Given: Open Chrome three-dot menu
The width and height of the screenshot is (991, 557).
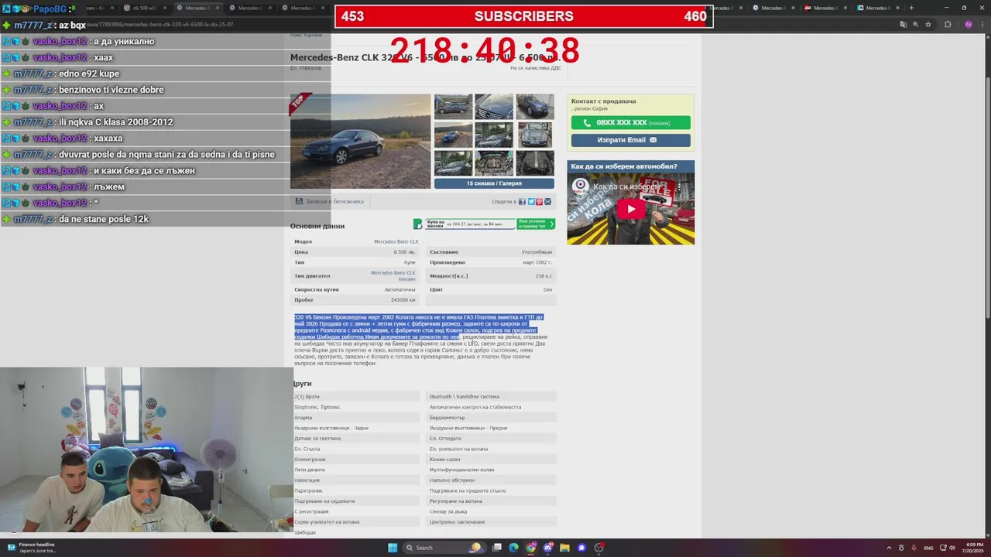Looking at the screenshot, I should click(982, 24).
